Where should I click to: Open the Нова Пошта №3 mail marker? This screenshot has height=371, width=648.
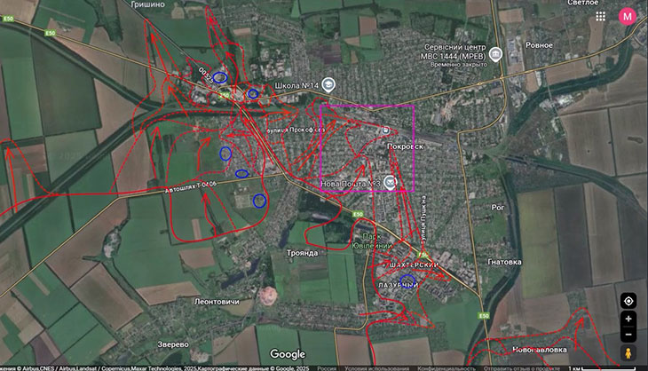pyautogui.click(x=390, y=182)
